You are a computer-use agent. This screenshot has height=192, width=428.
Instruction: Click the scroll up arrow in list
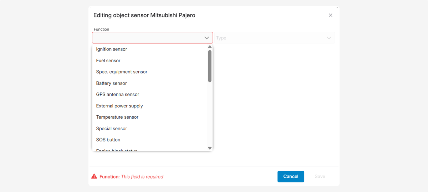tap(210, 47)
